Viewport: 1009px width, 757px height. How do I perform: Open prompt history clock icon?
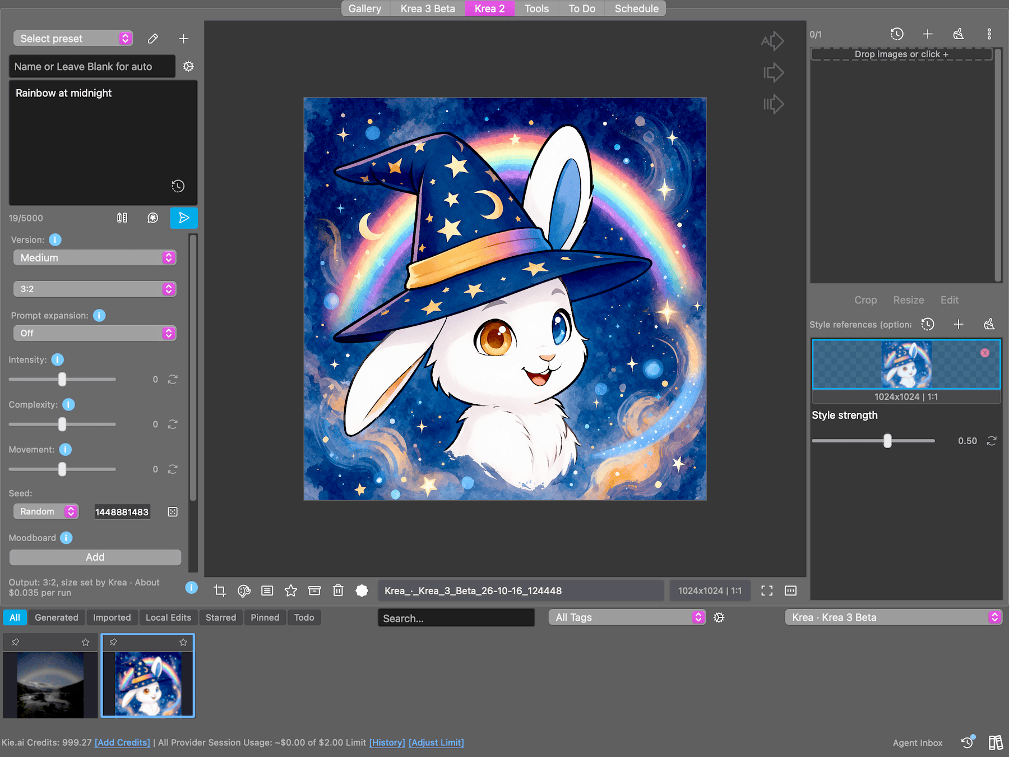click(x=178, y=186)
